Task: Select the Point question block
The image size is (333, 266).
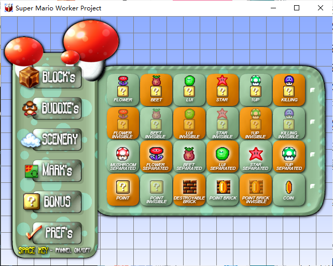Action: pos(123,190)
